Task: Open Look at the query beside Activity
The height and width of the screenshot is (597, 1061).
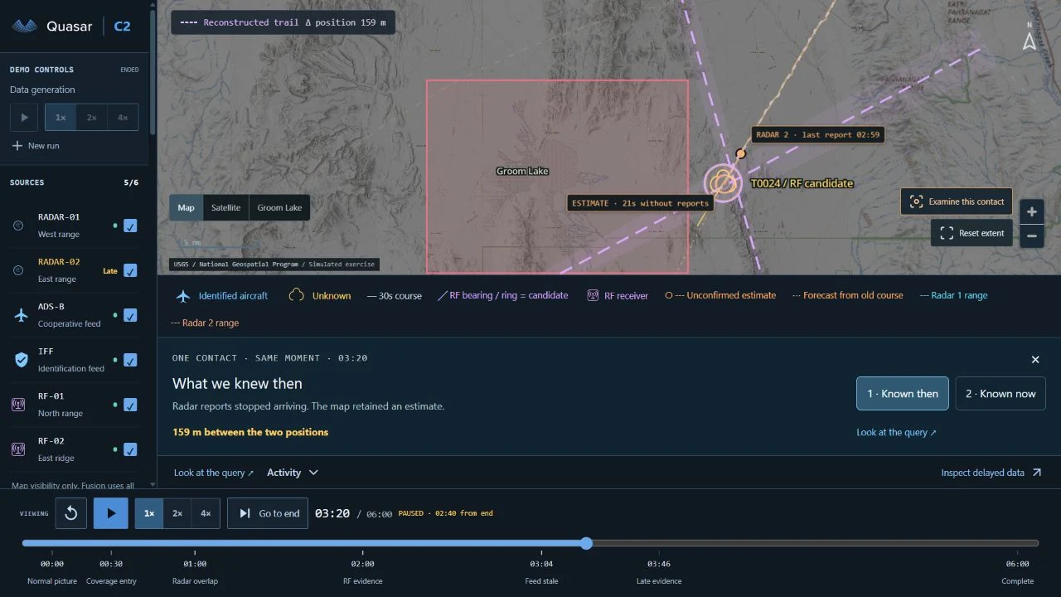Action: click(x=214, y=473)
